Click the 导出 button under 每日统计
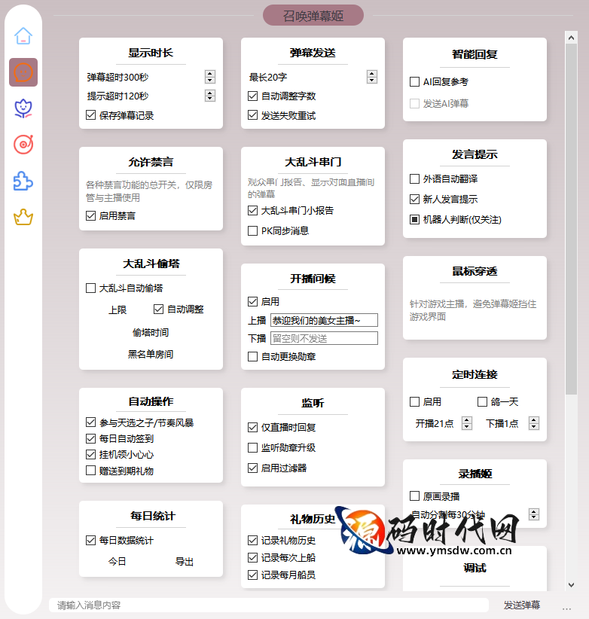The height and width of the screenshot is (619, 589). (x=185, y=562)
